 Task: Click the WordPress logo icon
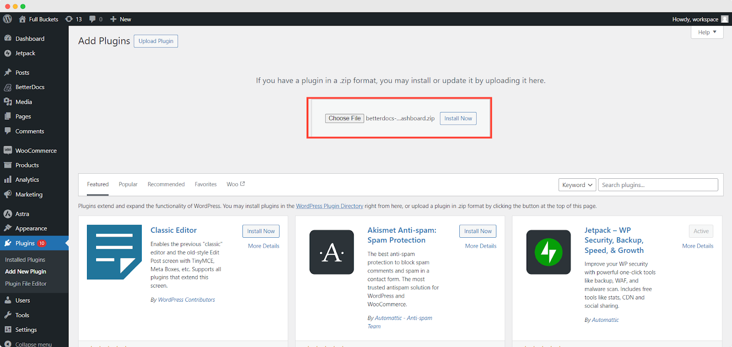click(x=7, y=19)
